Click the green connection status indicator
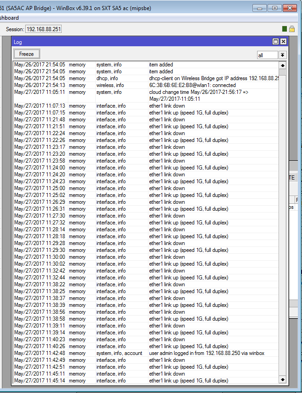This screenshot has width=302, height=393. 284,29
